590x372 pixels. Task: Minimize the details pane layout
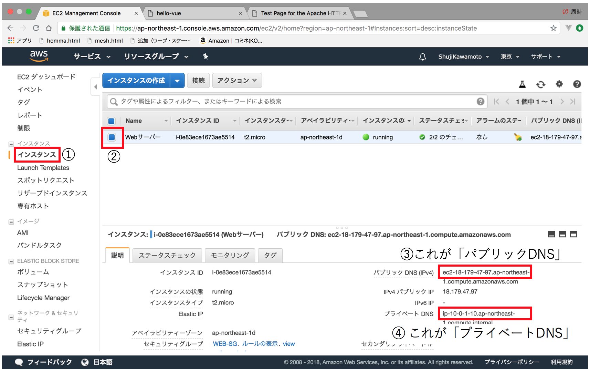[551, 234]
